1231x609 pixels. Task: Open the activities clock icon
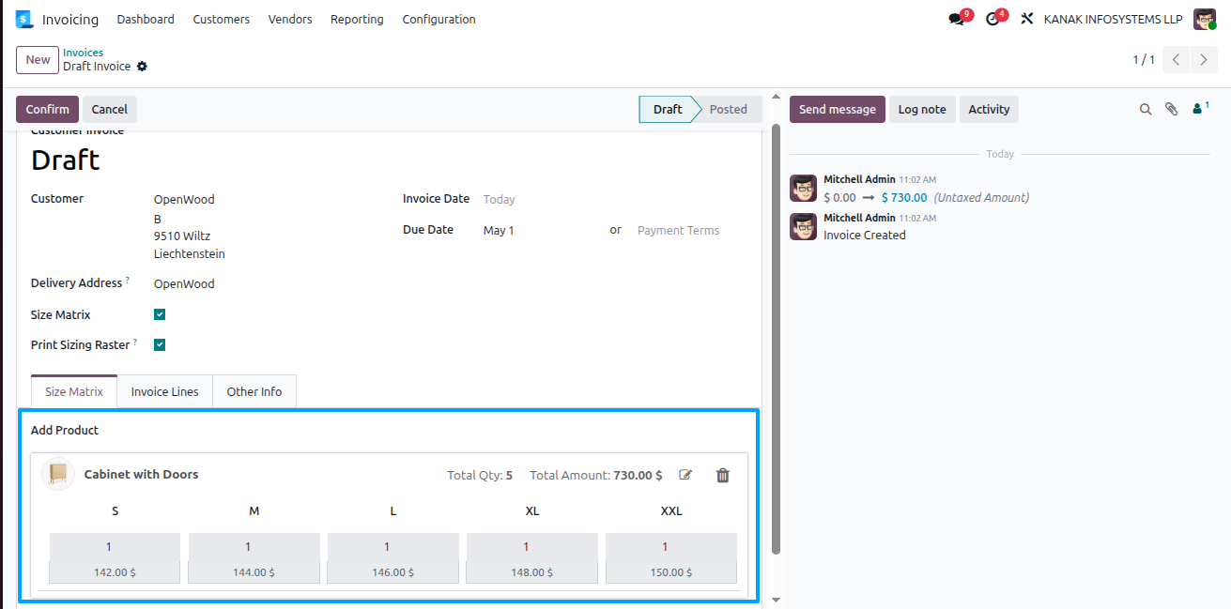click(992, 19)
